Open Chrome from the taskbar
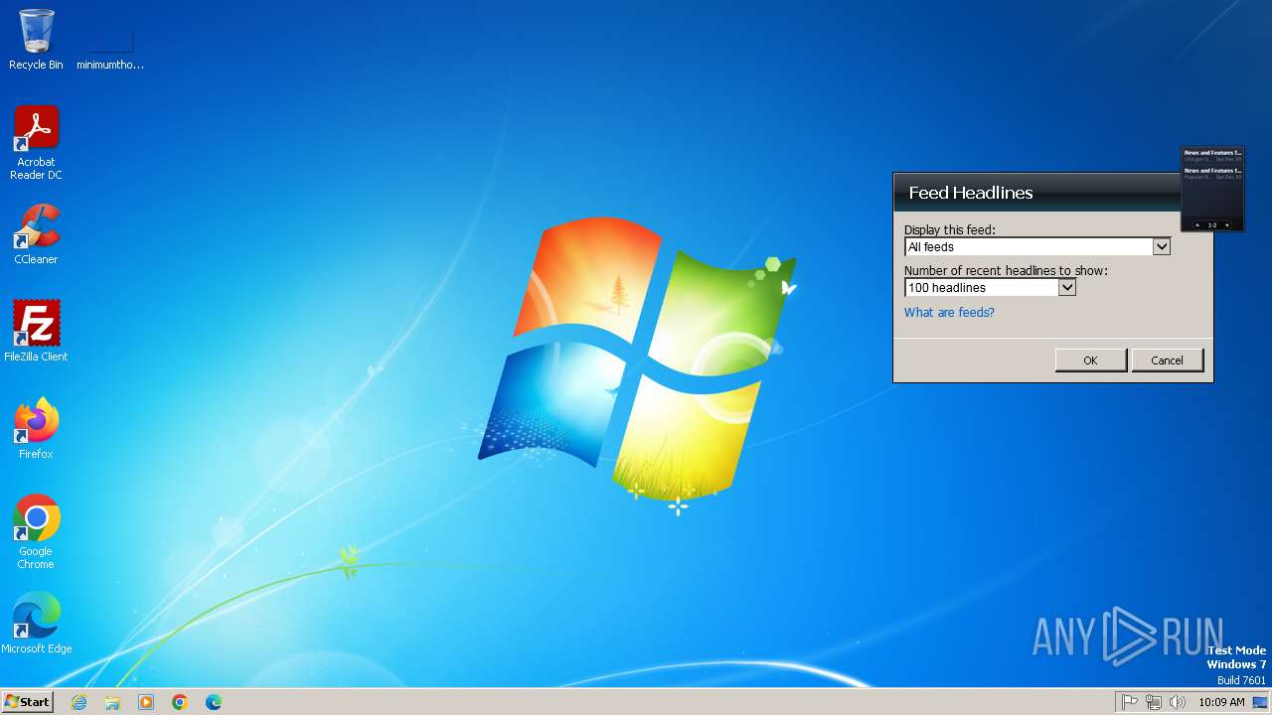 [x=180, y=702]
